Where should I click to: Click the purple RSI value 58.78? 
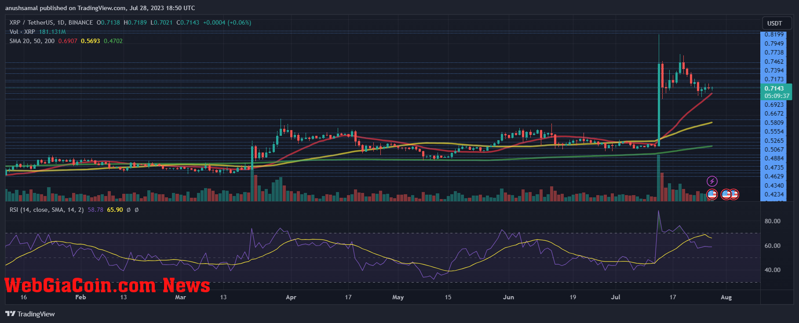(x=95, y=210)
